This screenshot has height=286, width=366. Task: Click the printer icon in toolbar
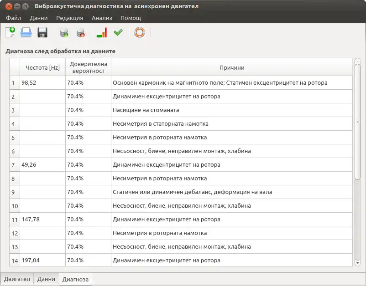26,32
